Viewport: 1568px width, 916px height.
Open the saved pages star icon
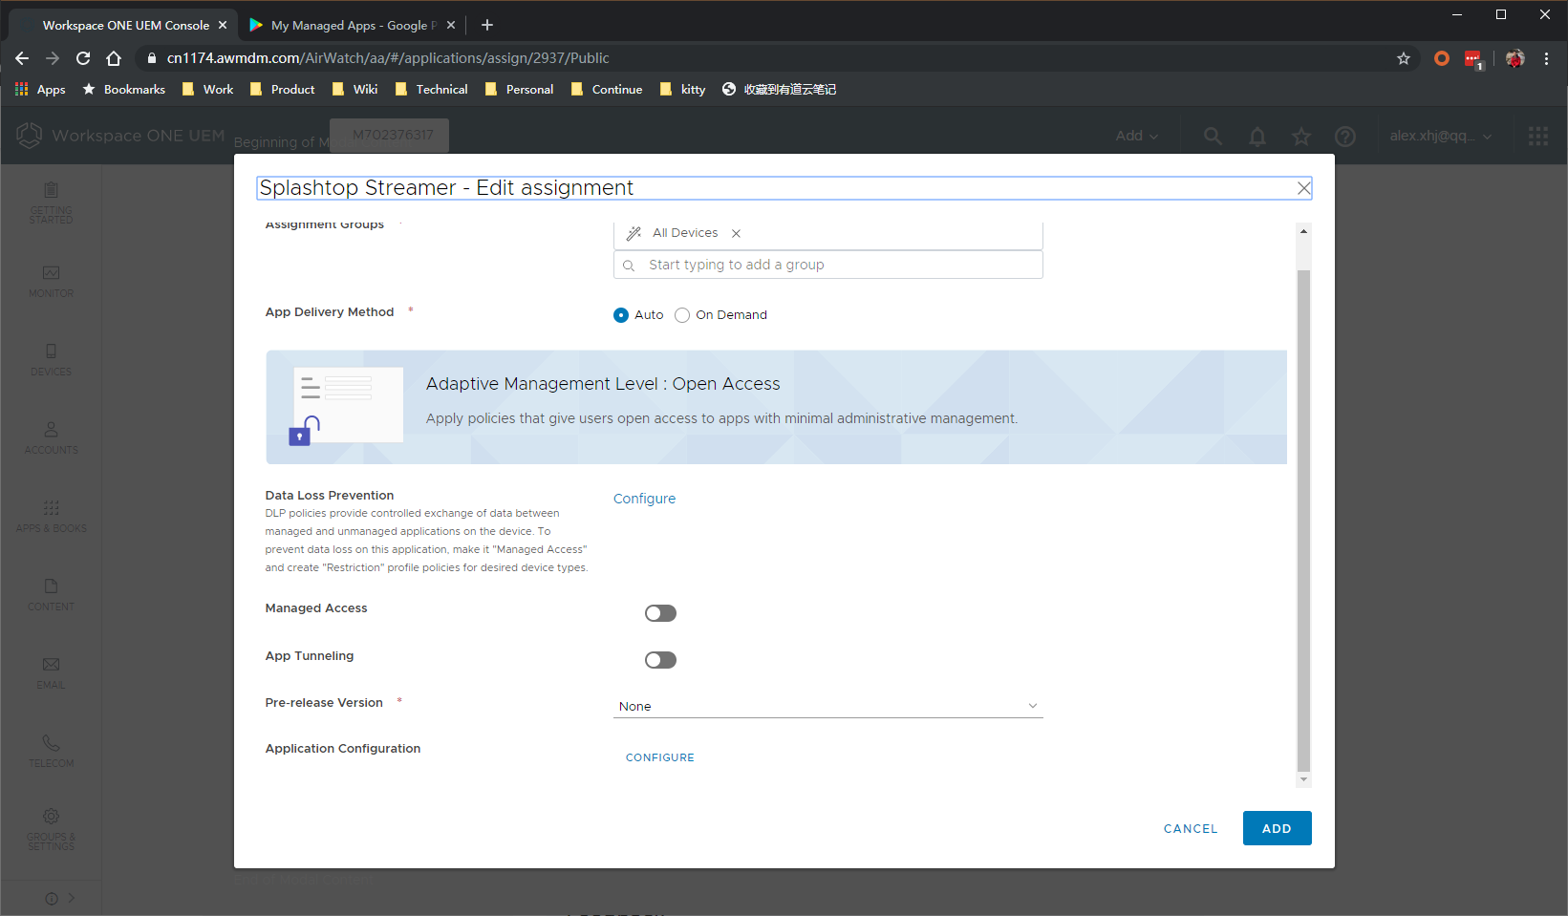pyautogui.click(x=1301, y=136)
